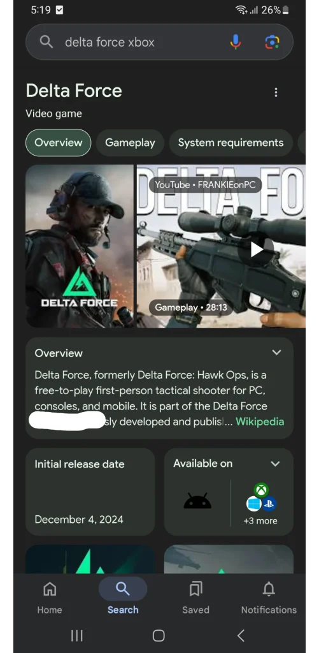Open the Notifications bell in bottom bar
This screenshot has width=319, height=653.
[x=269, y=598]
